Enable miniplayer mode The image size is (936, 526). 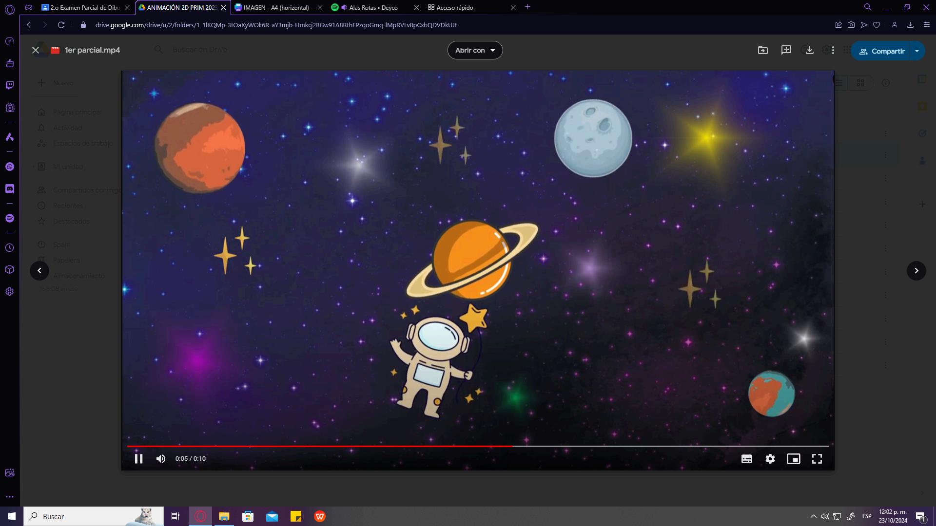(x=793, y=459)
